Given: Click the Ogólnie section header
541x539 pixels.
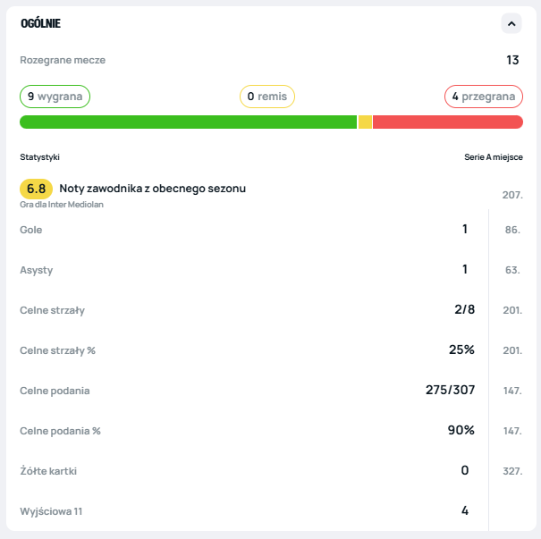Looking at the screenshot, I should [41, 23].
